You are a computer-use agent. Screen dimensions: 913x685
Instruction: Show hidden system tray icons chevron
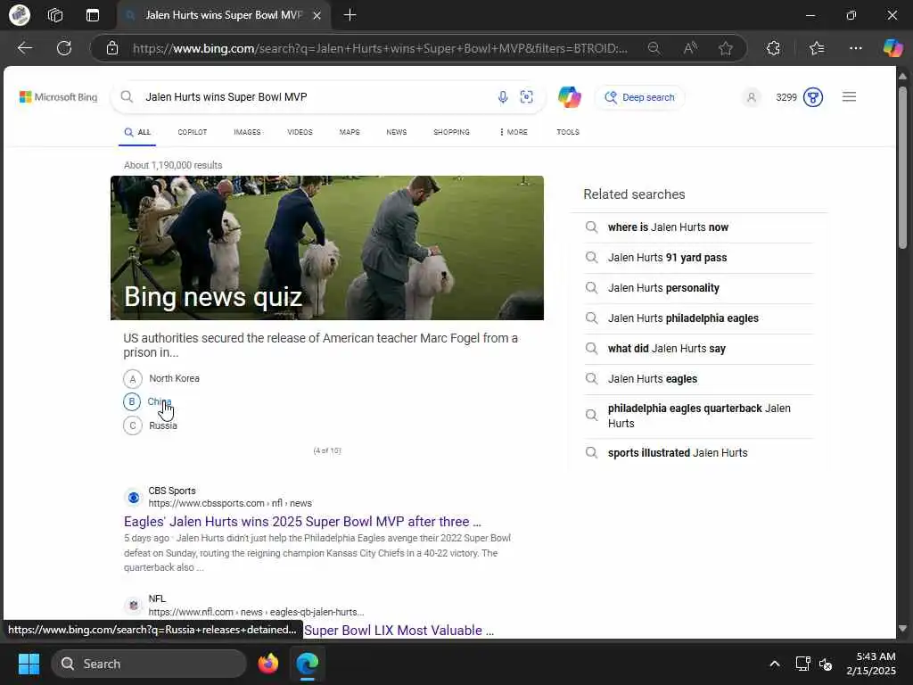(775, 664)
